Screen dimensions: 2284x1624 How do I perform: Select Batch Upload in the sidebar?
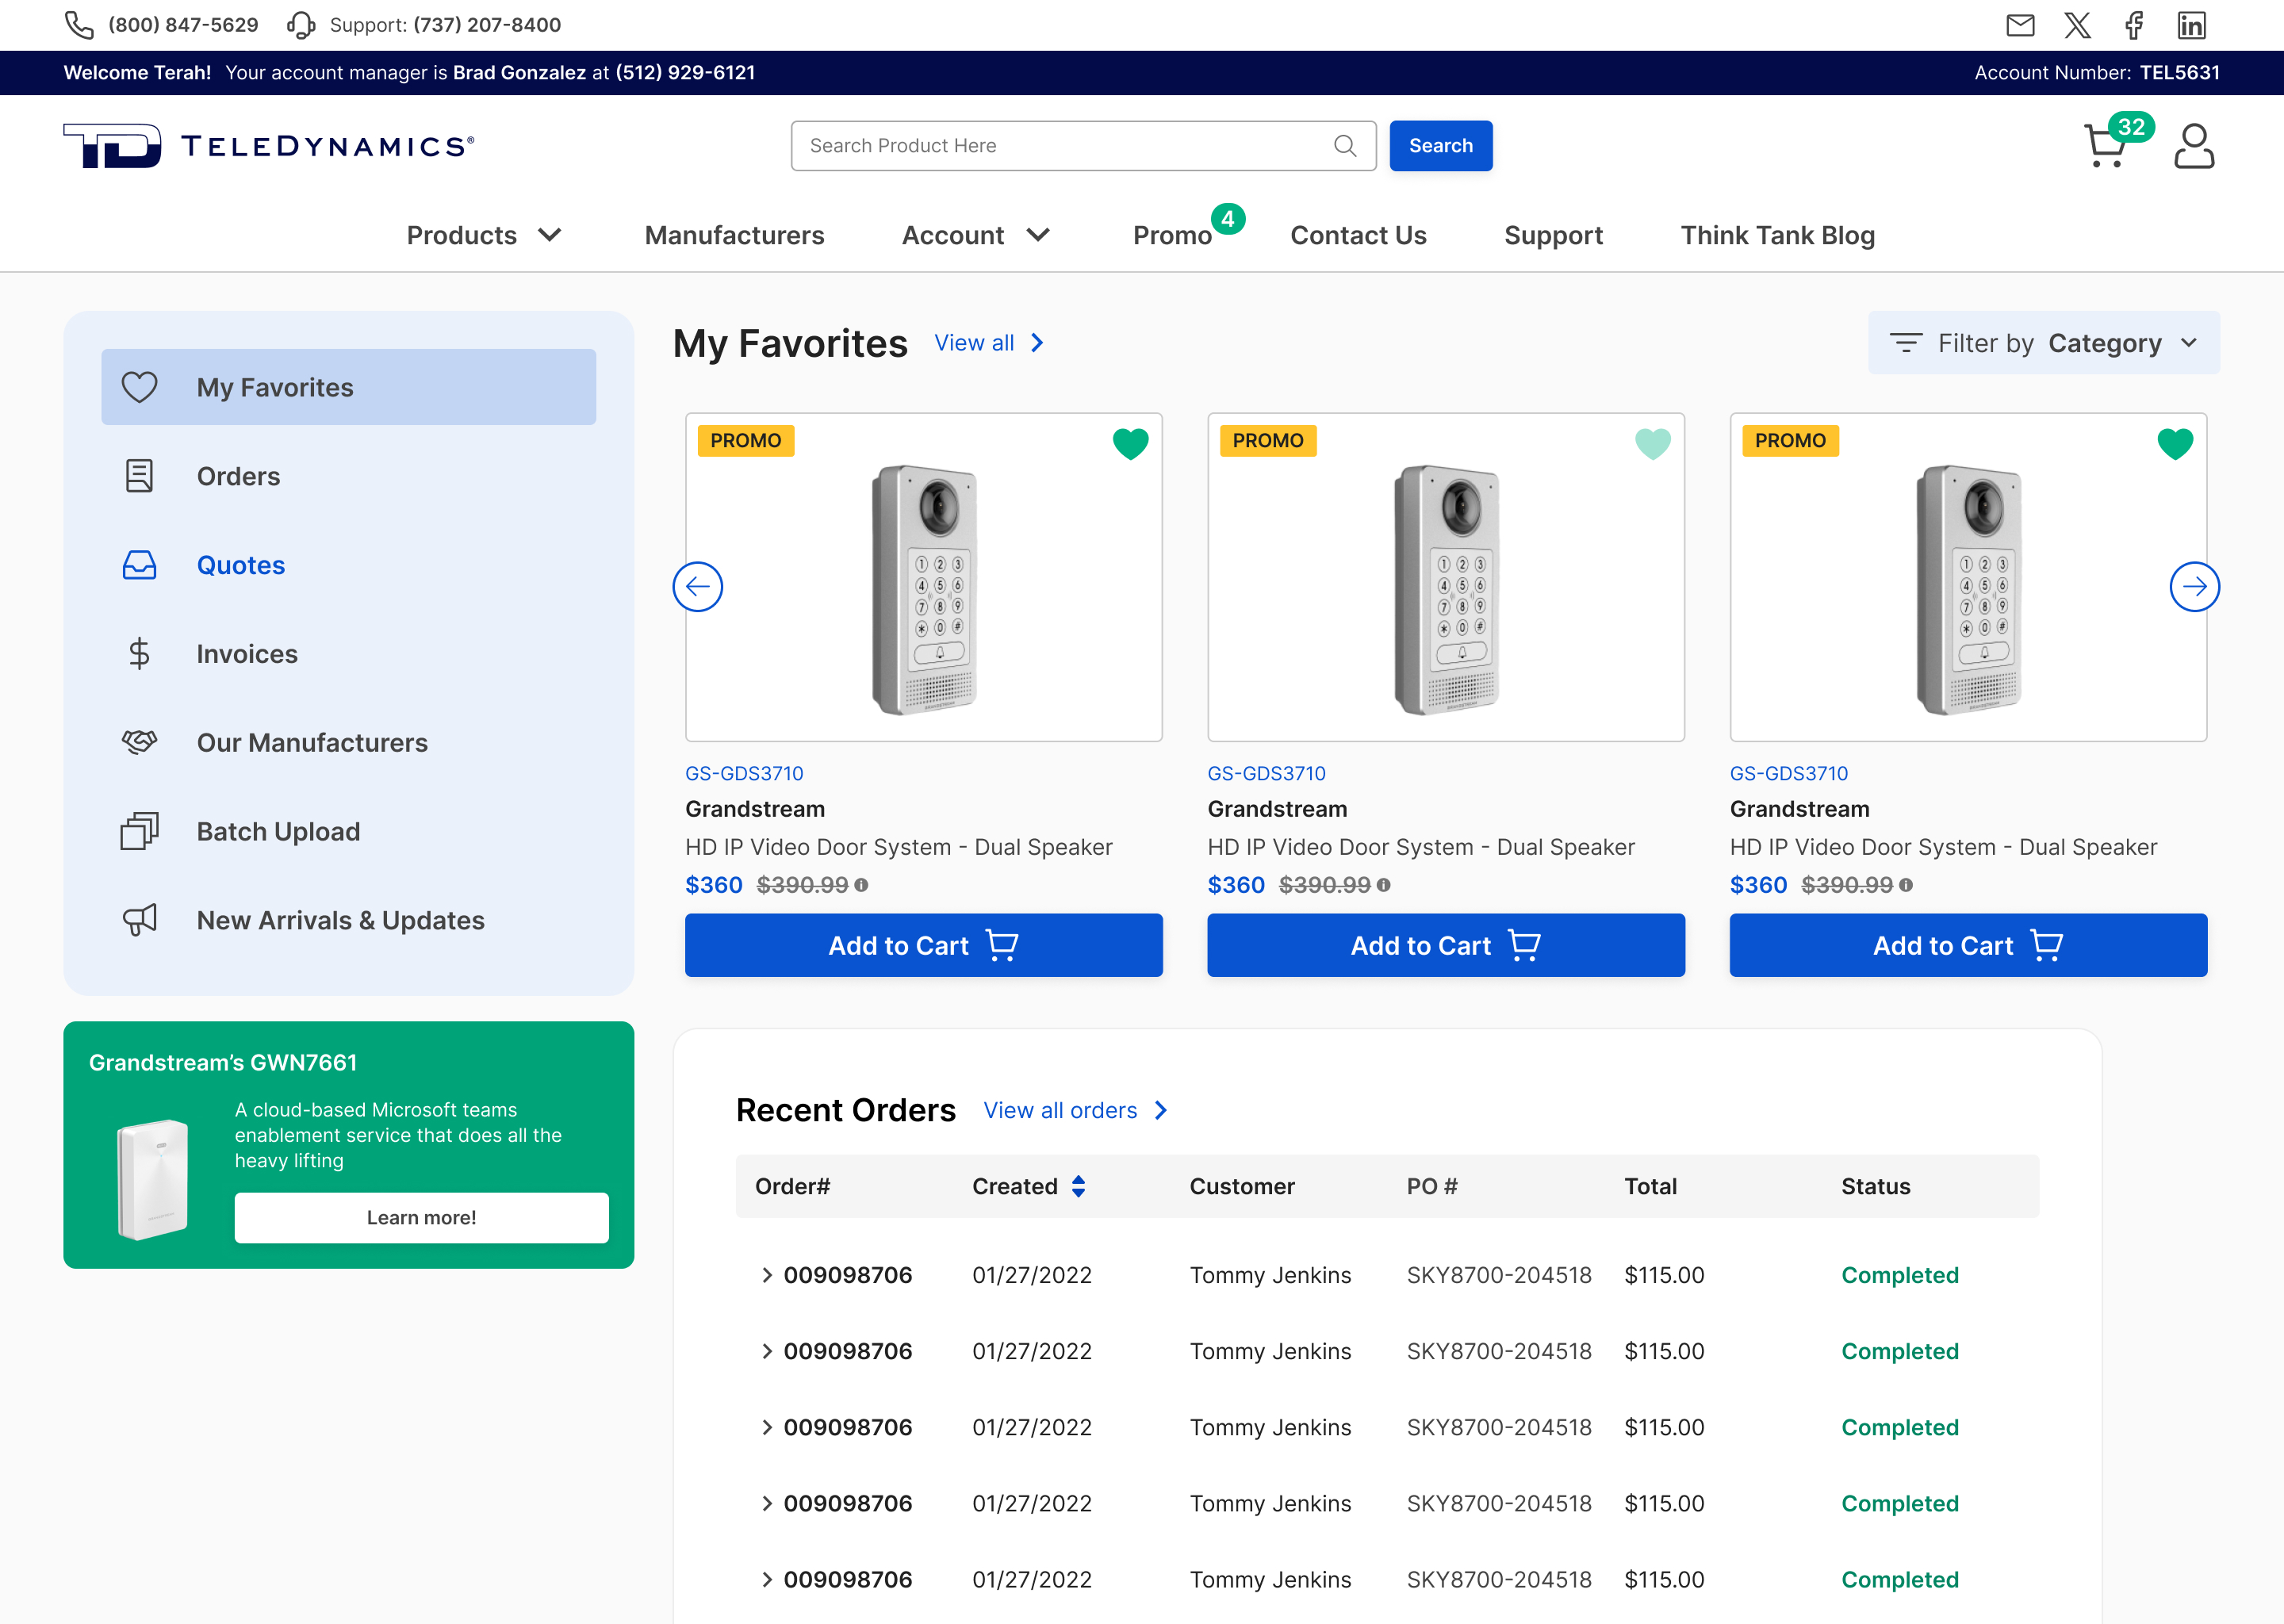349,831
